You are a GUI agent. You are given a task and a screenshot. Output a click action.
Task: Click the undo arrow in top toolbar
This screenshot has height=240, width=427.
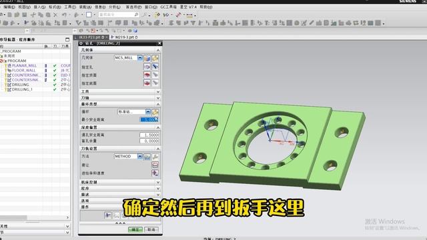[x=64, y=15]
